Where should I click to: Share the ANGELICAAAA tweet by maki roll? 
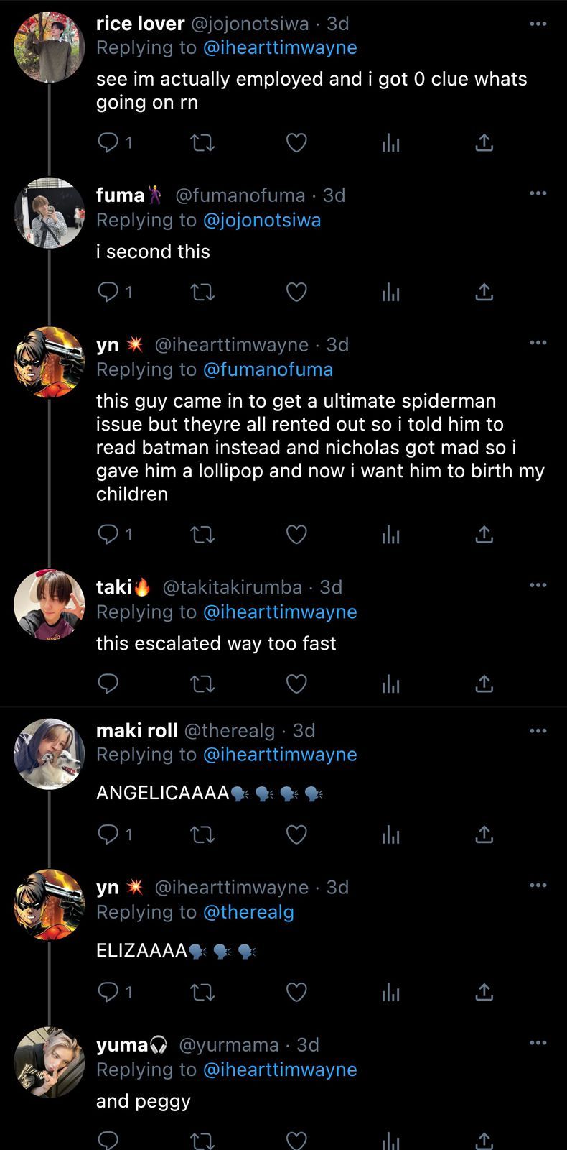[x=484, y=834]
